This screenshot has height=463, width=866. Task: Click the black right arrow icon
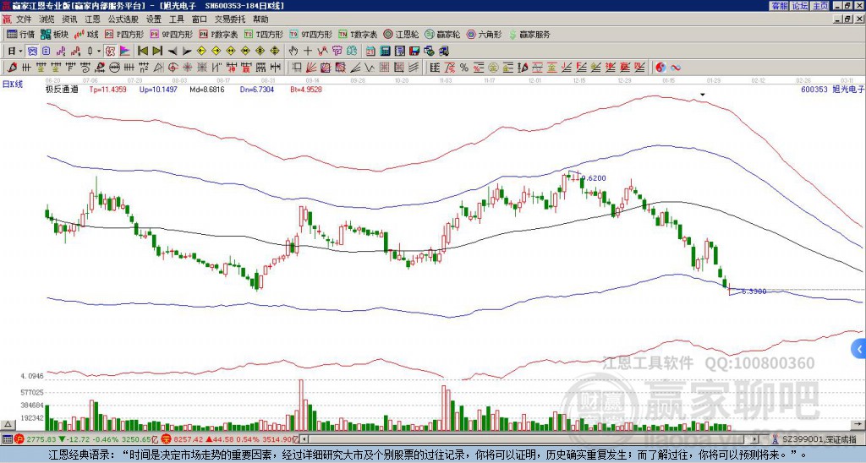(187, 52)
